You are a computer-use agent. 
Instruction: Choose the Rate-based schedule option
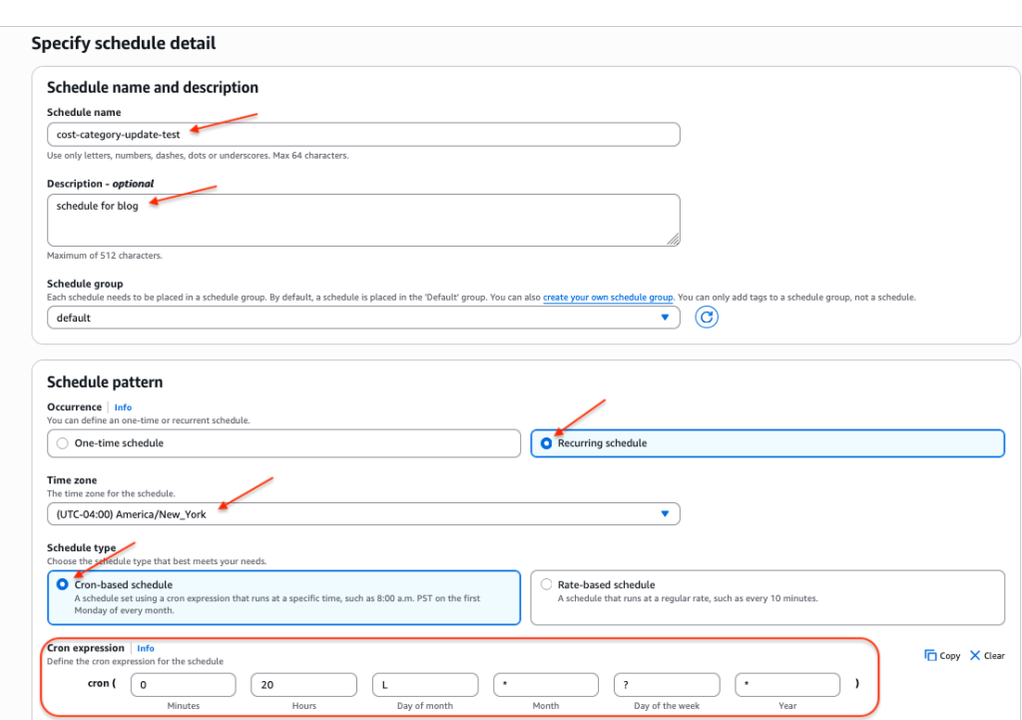[767, 597]
